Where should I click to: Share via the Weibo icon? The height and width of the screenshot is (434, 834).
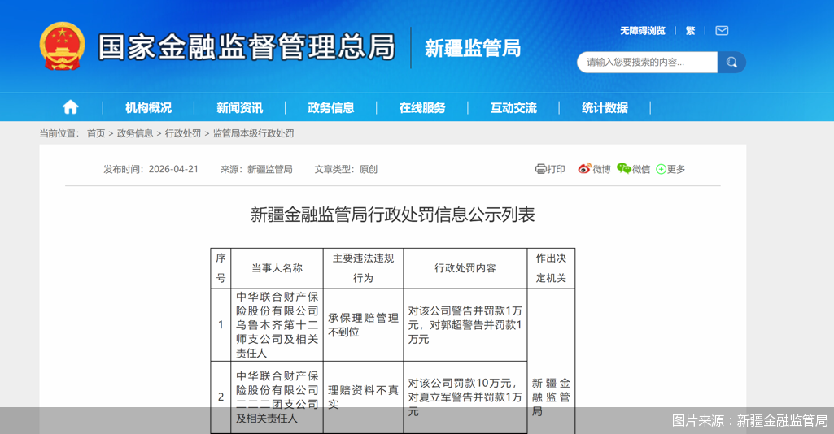[584, 168]
